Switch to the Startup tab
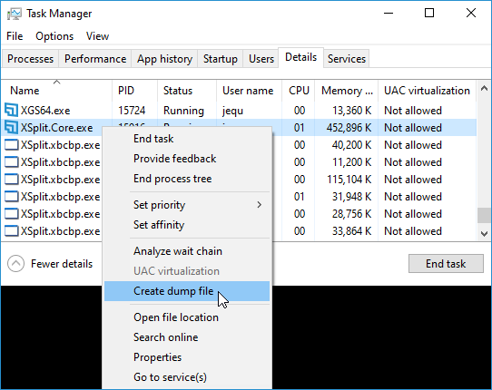Image resolution: width=492 pixels, height=390 pixels. (220, 59)
